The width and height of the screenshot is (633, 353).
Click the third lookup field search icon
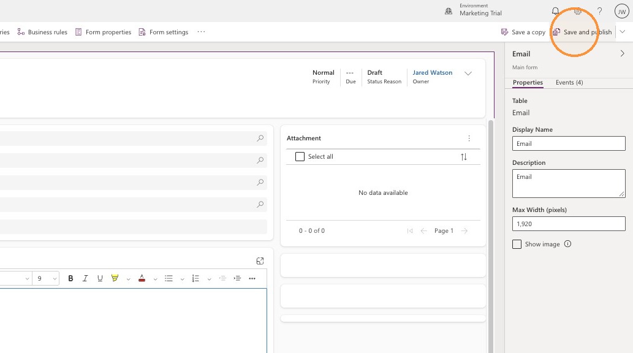(260, 182)
